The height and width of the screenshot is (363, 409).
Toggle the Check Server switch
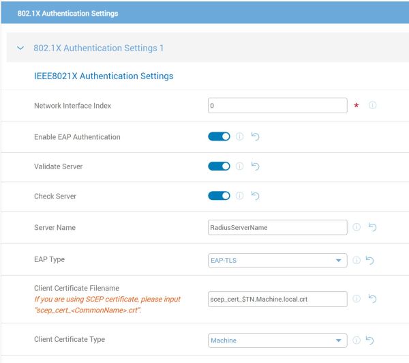click(x=219, y=196)
